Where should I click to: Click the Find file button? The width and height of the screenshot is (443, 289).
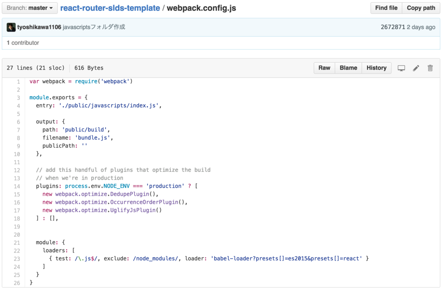(x=386, y=8)
